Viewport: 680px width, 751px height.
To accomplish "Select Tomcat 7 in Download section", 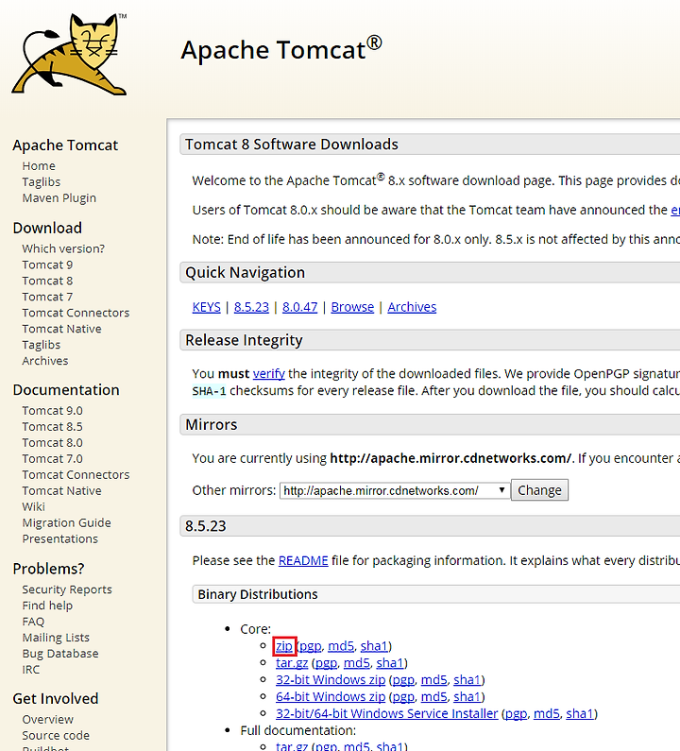I will pyautogui.click(x=47, y=297).
